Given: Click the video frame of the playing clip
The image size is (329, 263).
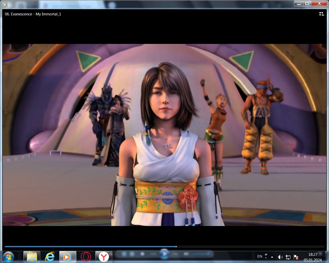Looking at the screenshot, I should click(x=164, y=135).
